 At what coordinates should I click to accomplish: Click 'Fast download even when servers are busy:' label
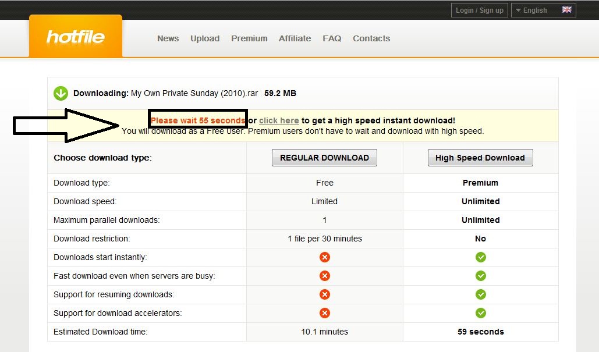(134, 276)
